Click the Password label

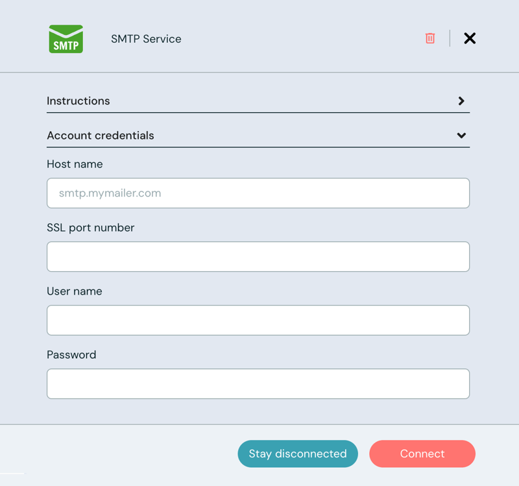[x=71, y=355]
